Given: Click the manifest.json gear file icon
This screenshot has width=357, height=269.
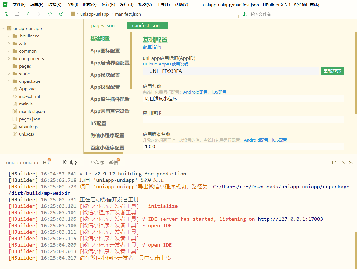Looking at the screenshot, I should (15, 111).
